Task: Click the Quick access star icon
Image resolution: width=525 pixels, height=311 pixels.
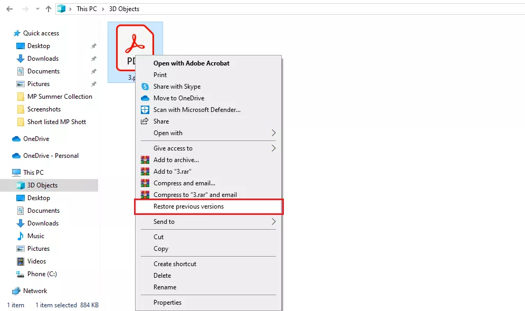Action: [x=16, y=33]
